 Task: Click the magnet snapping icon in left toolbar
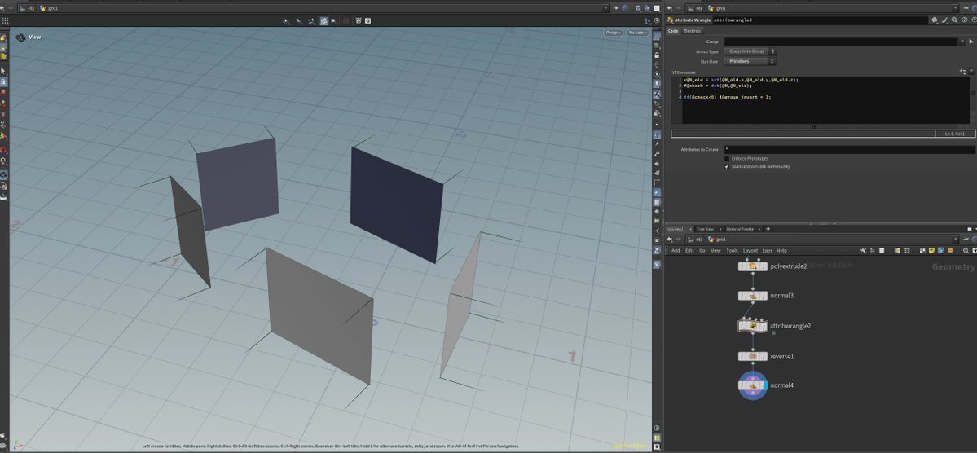pyautogui.click(x=4, y=150)
